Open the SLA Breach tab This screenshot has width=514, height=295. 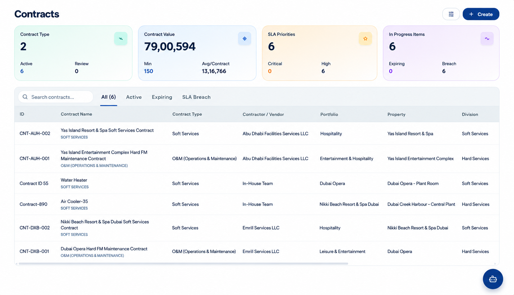(x=196, y=97)
